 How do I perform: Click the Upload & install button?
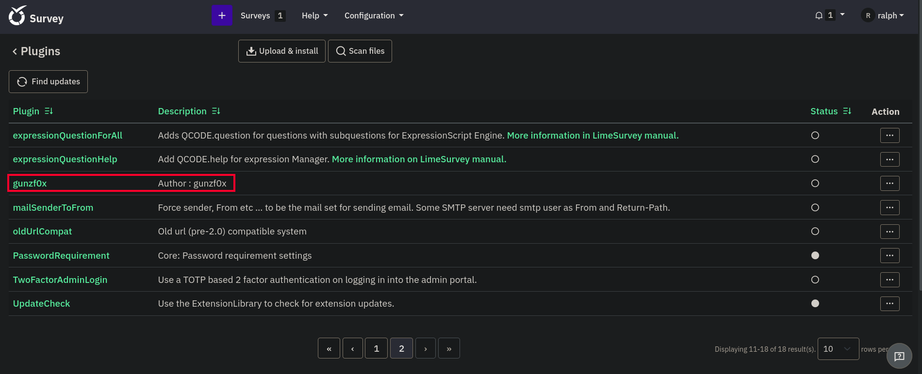(282, 51)
